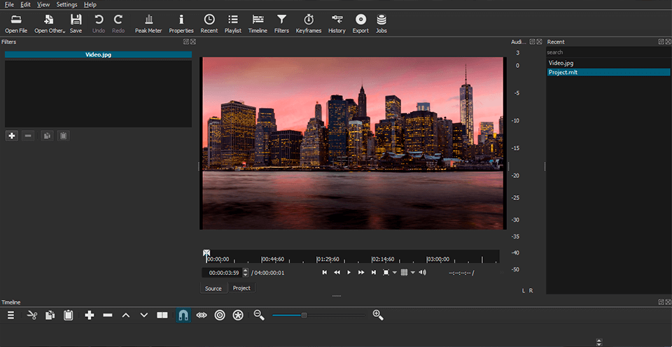Open the Filters panel from the toolbar
Viewport: 672px width, 347px height.
tap(281, 24)
